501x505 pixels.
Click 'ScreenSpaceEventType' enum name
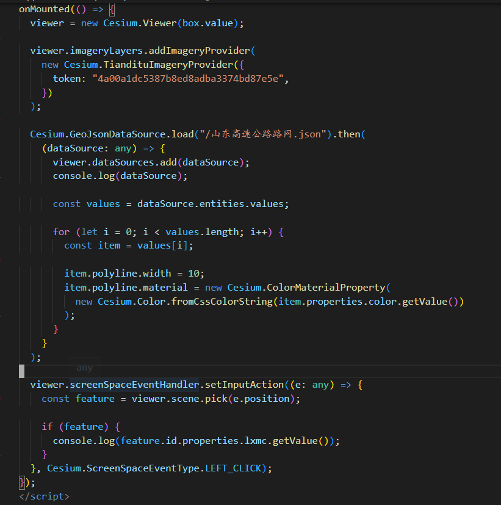pos(143,468)
